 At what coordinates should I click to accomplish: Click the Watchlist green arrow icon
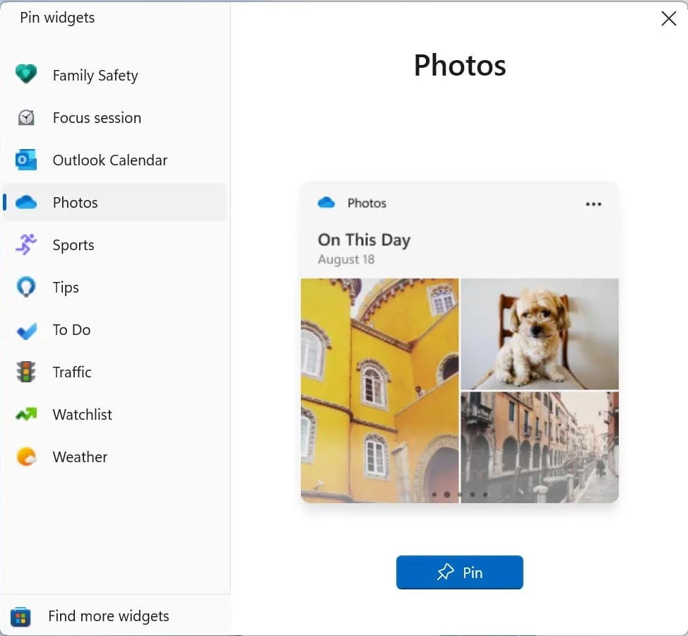pos(26,414)
